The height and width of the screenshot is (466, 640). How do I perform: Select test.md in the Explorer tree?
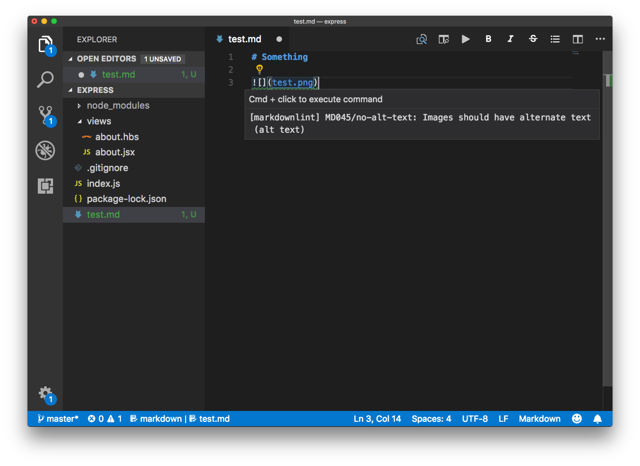(x=103, y=214)
